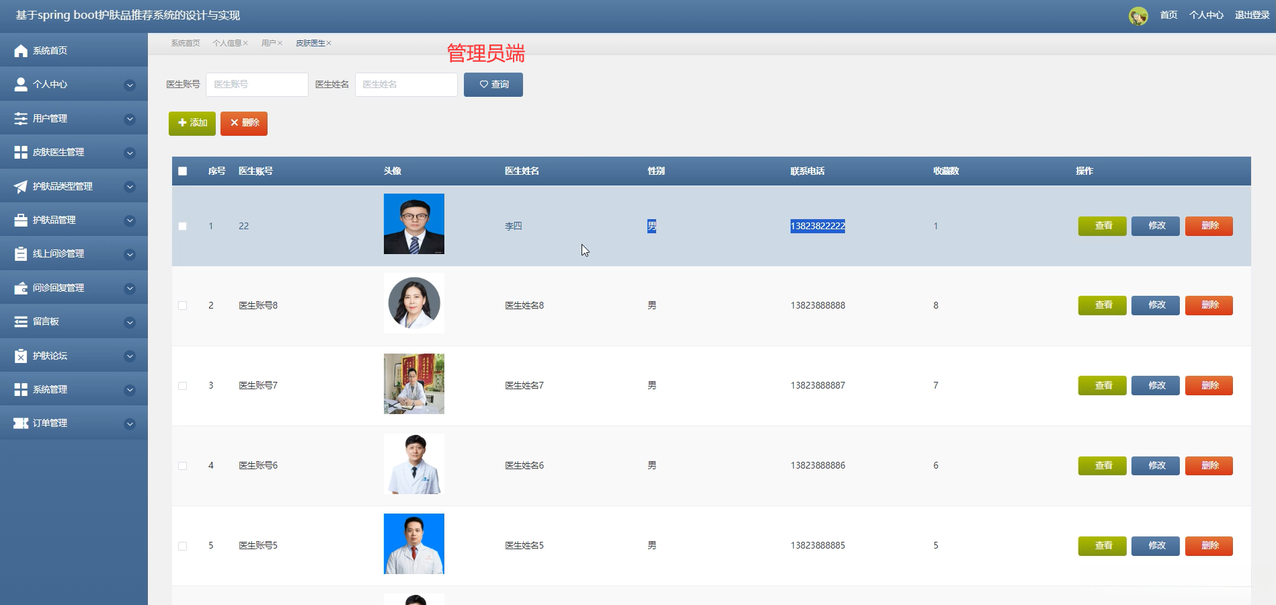Edit the 医生姓名8 row with 修改
This screenshot has width=1276, height=605.
pos(1156,305)
